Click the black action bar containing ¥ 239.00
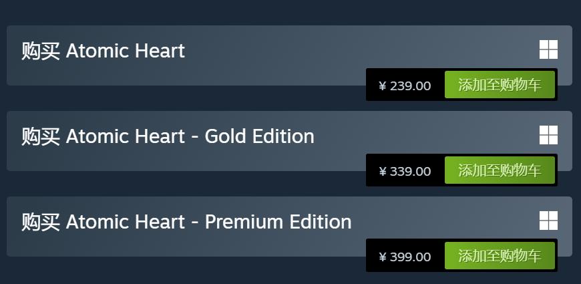581x284 pixels. coord(371,86)
